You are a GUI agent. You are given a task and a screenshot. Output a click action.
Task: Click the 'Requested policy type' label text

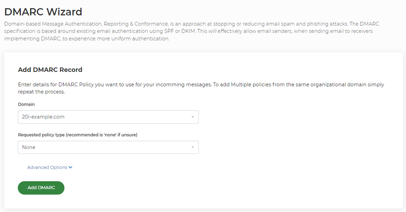point(78,135)
